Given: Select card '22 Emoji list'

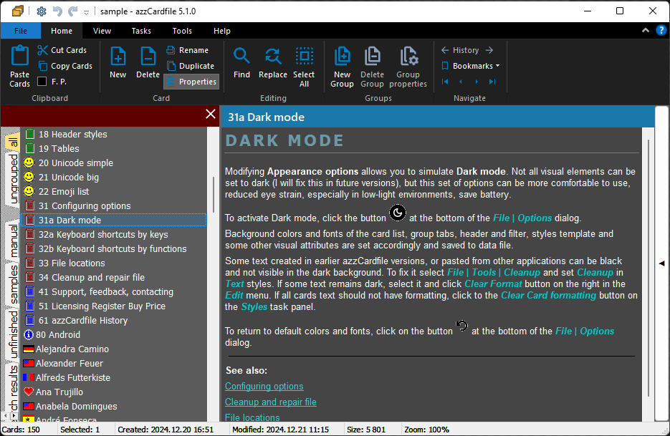Looking at the screenshot, I should click(114, 191).
